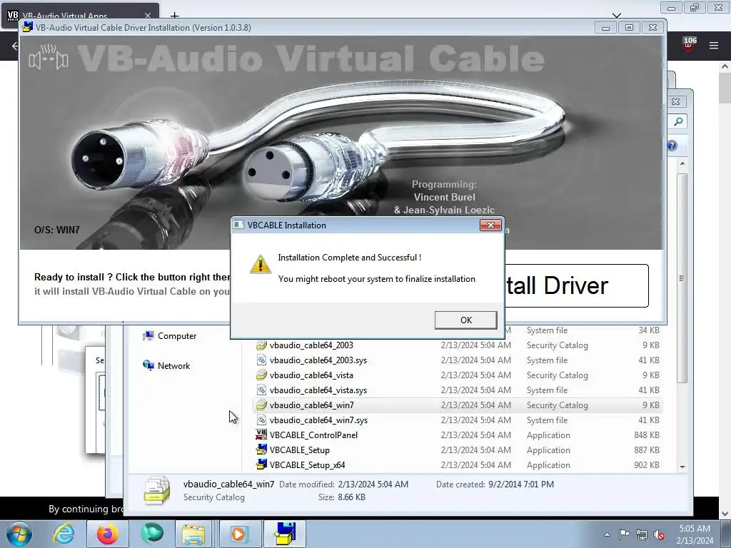The image size is (731, 548).
Task: Click the warning icon in installation dialog
Action: (x=260, y=264)
